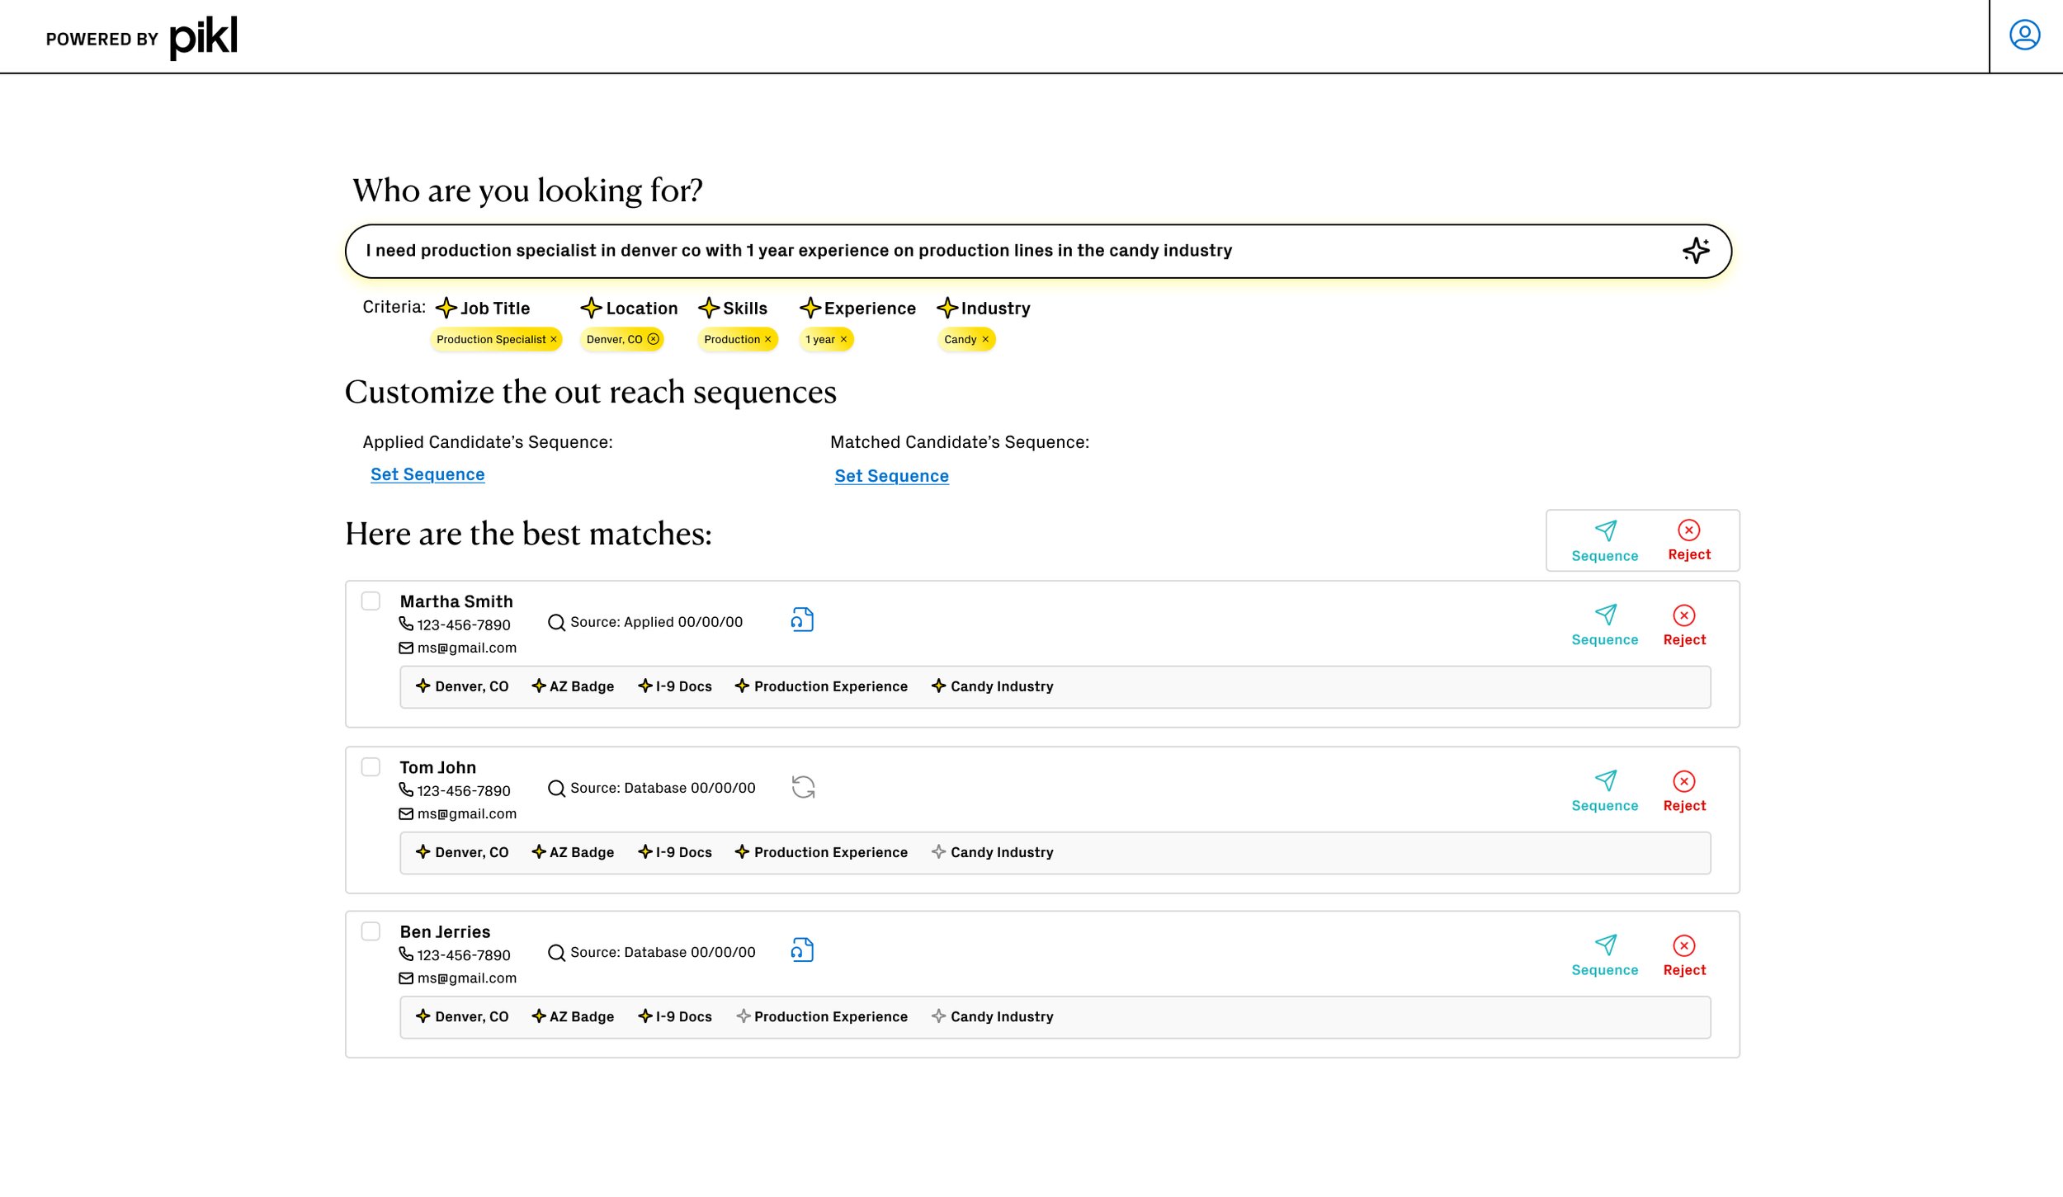This screenshot has height=1197, width=2063.
Task: Open the user profile icon
Action: pos(2023,35)
